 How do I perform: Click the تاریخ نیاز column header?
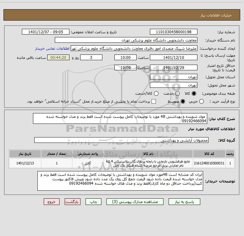[25, 154]
